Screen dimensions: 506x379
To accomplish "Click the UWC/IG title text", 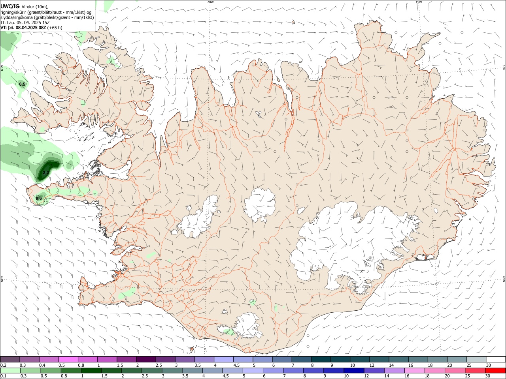I will 10,7.
